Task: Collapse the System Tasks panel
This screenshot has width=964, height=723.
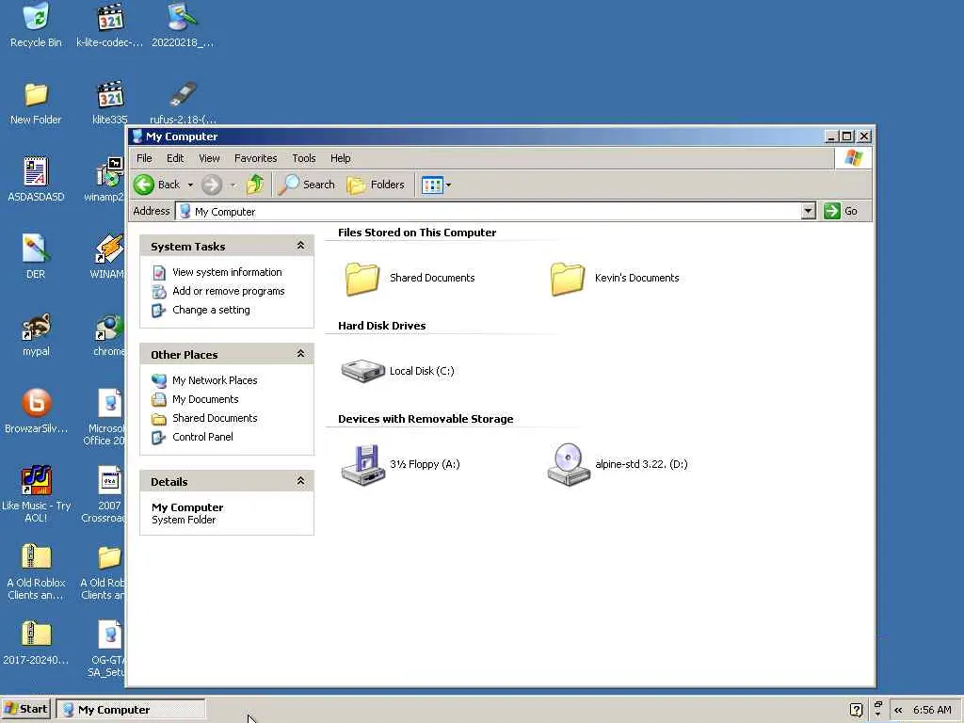Action: [300, 246]
